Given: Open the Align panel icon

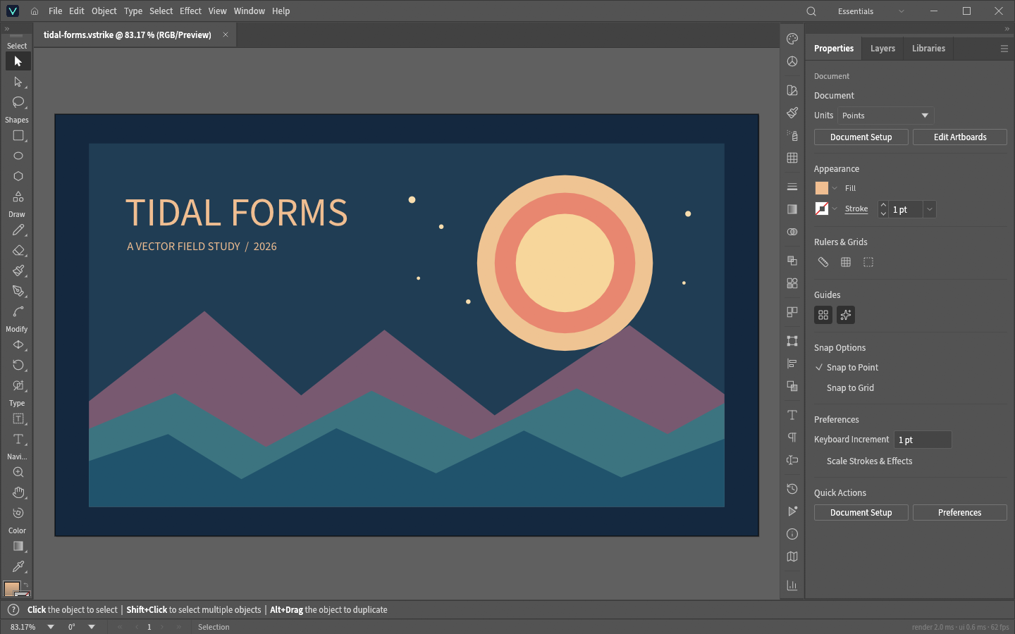Looking at the screenshot, I should pyautogui.click(x=792, y=363).
